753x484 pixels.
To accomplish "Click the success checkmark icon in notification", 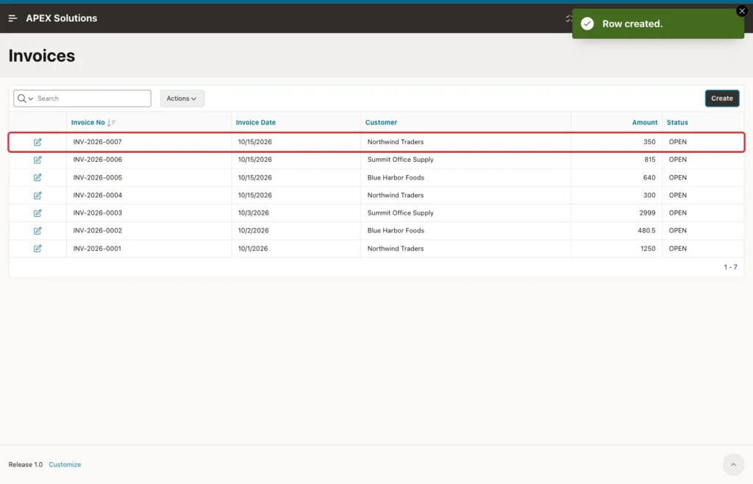I will click(x=588, y=24).
